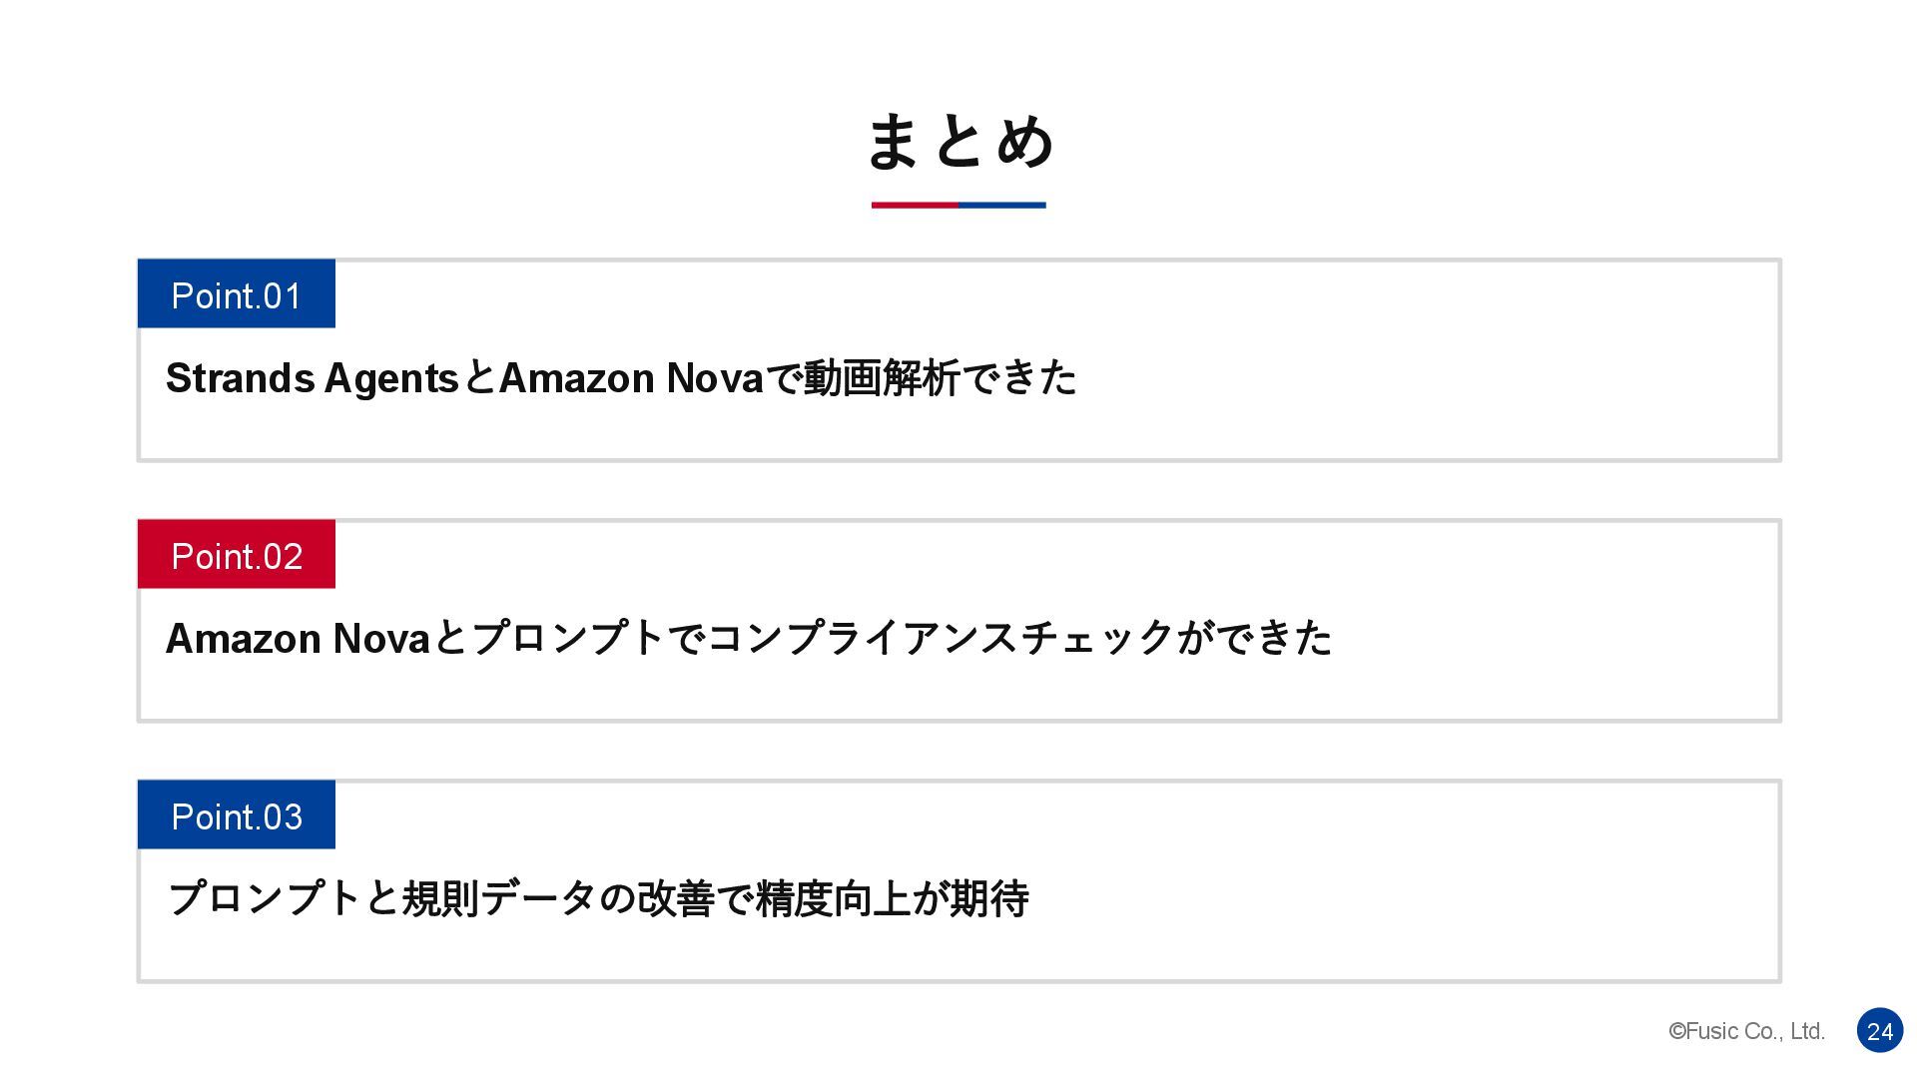The width and height of the screenshot is (1917, 1078).
Task: Click the red underline segment below title
Action: click(915, 205)
